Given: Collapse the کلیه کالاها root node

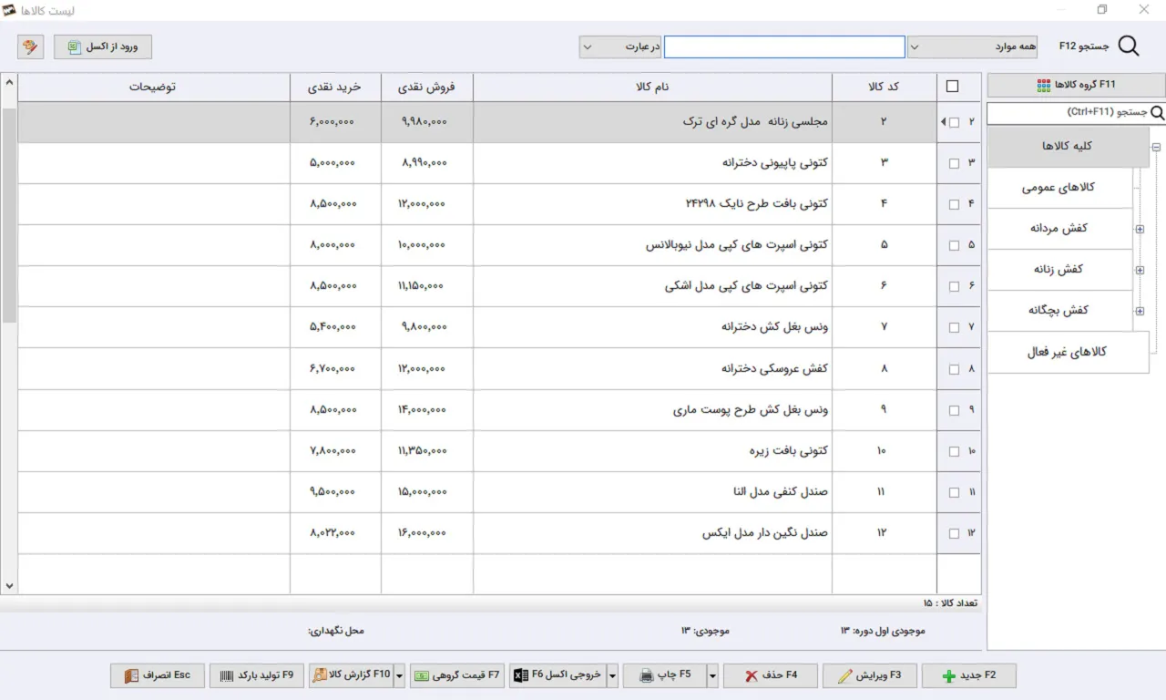Looking at the screenshot, I should tap(1156, 148).
